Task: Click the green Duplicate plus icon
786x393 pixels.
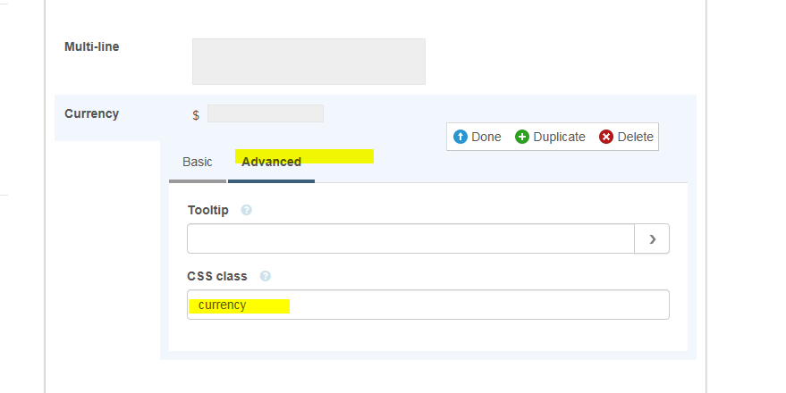Action: tap(522, 137)
